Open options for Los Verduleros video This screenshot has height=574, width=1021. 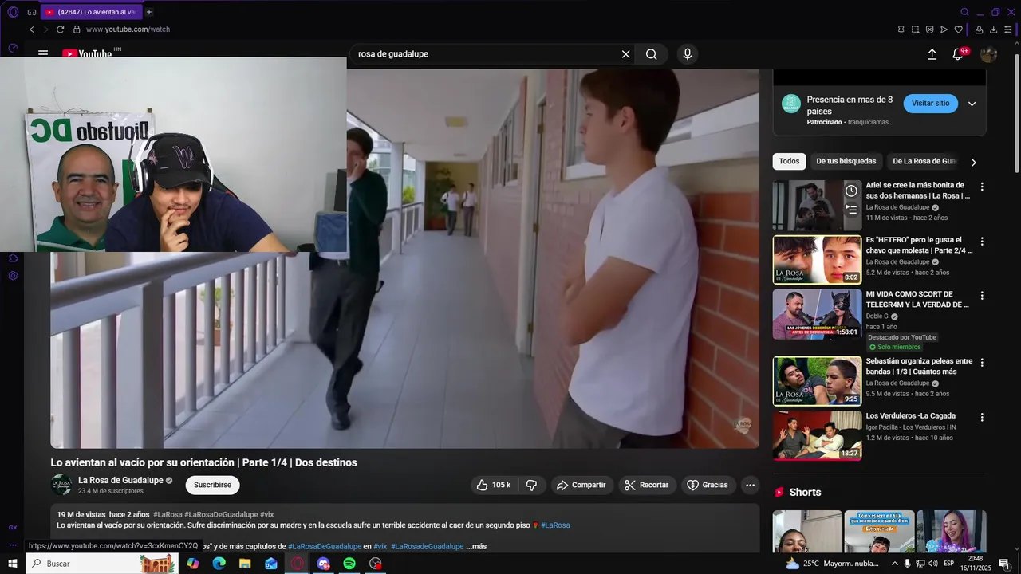(x=982, y=417)
